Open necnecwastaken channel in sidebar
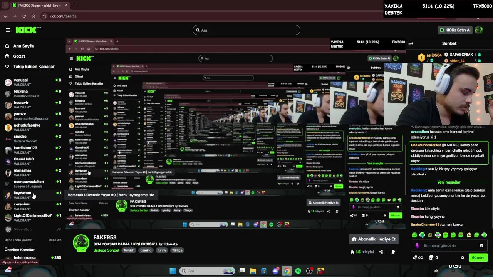This screenshot has height=277, width=493. pyautogui.click(x=32, y=184)
